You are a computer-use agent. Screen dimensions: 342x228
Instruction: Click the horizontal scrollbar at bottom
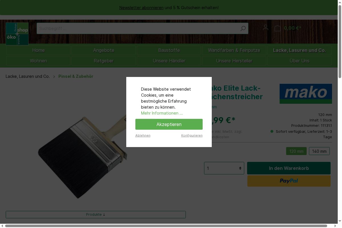(166, 226)
